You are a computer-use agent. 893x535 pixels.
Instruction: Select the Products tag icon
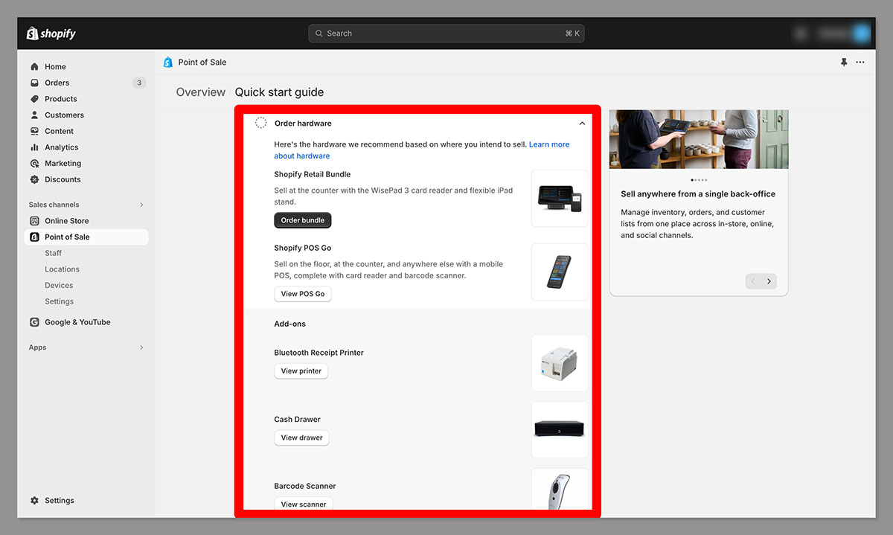(34, 99)
